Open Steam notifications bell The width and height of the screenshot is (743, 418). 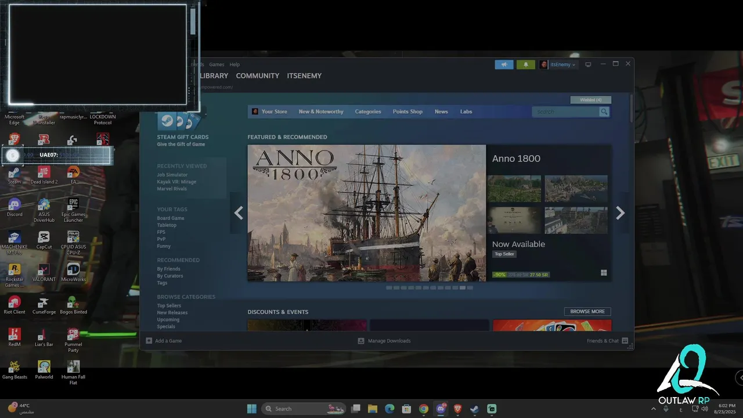point(526,64)
